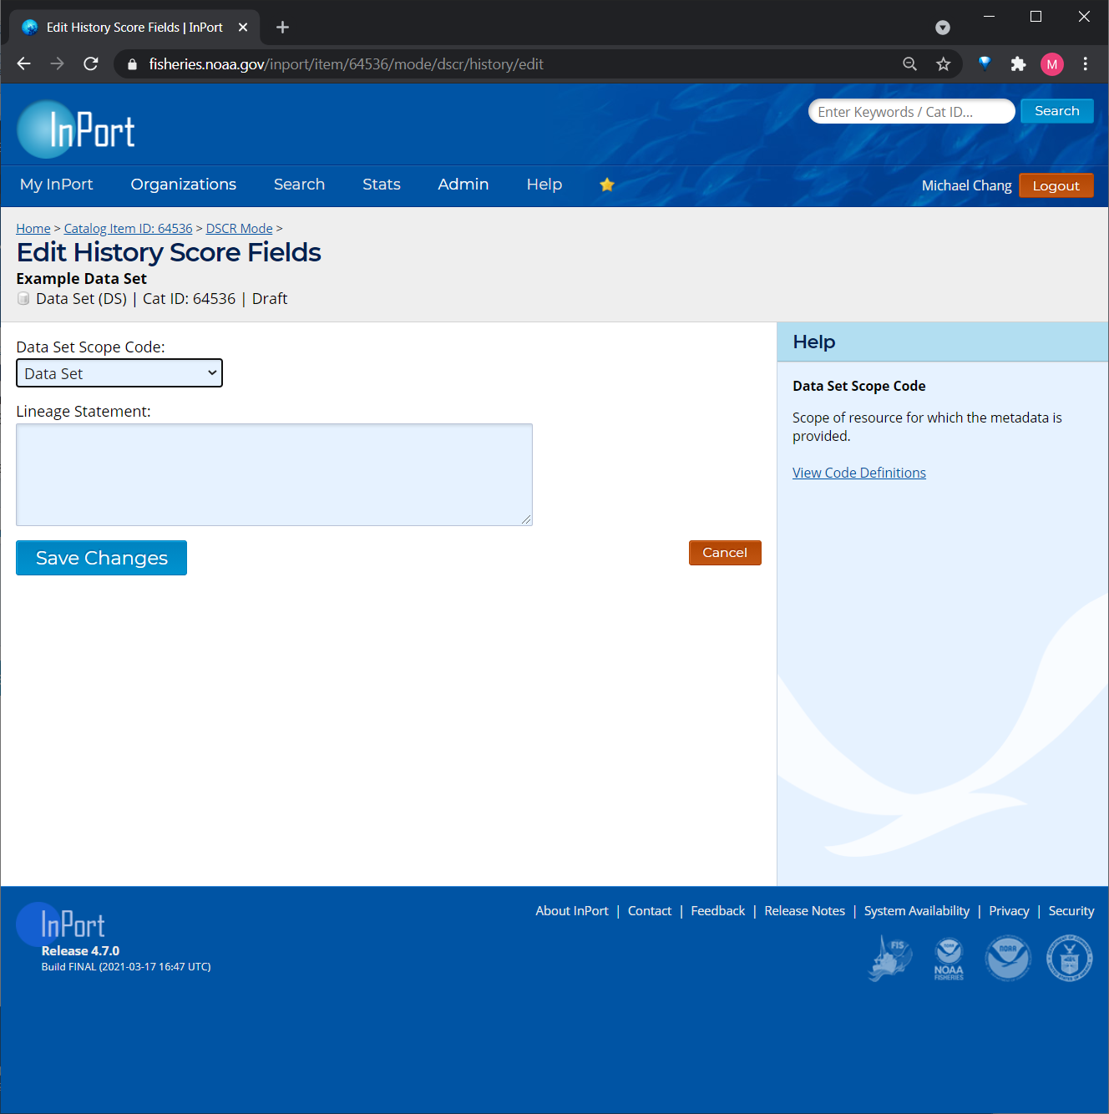Screen dimensions: 1109x1114
Task: Click the Save Changes button
Action: pos(101,558)
